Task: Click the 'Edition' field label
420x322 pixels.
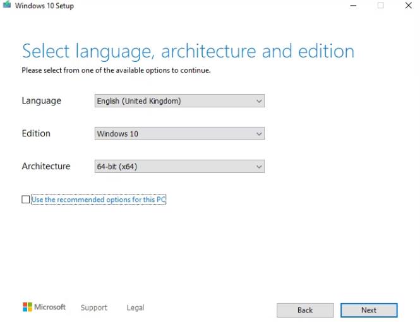Action: coord(36,133)
